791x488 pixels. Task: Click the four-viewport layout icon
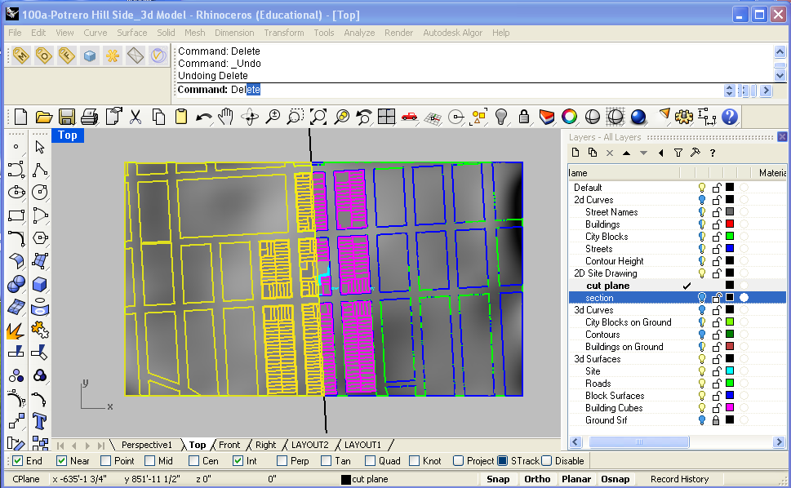tap(386, 117)
